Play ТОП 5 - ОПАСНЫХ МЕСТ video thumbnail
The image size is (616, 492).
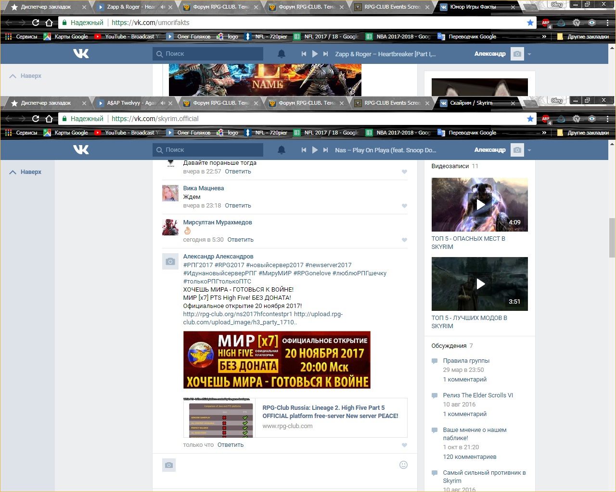(480, 205)
